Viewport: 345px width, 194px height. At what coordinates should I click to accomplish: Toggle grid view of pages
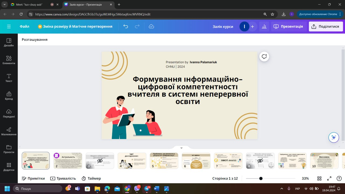[319, 178]
